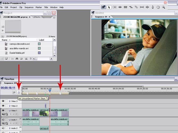
Task: Click label color swatch for Daniel blabla.prtl
Action: click(39, 53)
